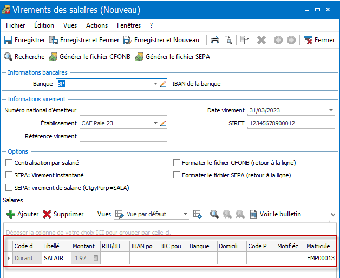This screenshot has height=278, width=340.
Task: Click the first greyed search icon in Salaires
Action: 227,214
